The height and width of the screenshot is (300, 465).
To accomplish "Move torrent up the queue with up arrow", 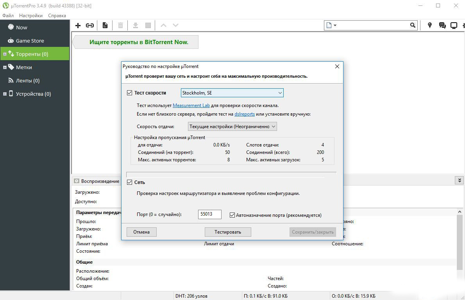I will 163,25.
